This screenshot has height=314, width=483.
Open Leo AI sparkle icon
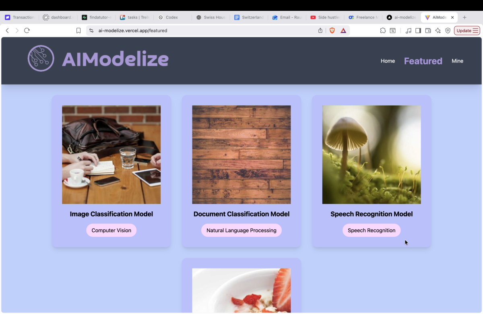438,31
